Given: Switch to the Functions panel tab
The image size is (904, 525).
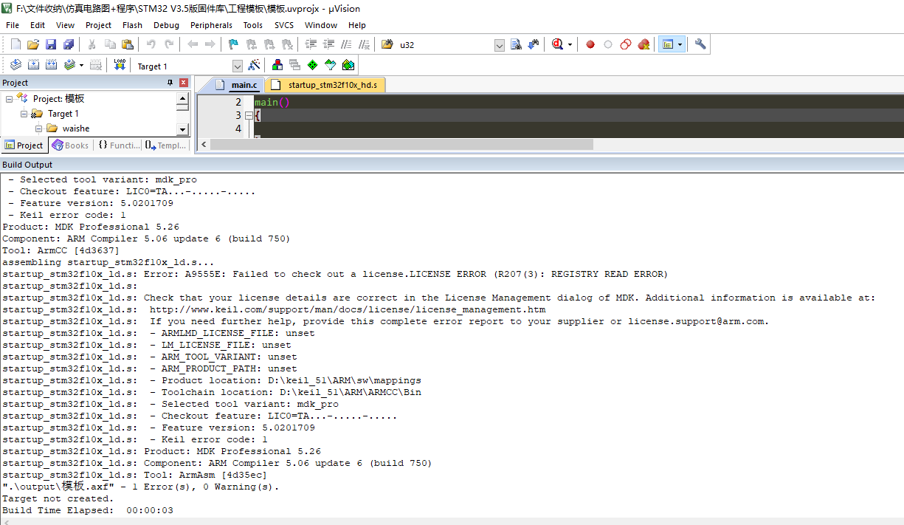Looking at the screenshot, I should pyautogui.click(x=119, y=145).
